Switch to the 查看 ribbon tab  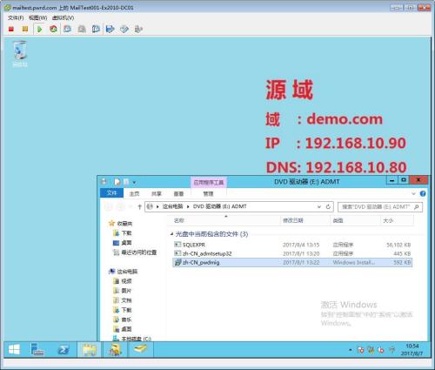click(178, 193)
